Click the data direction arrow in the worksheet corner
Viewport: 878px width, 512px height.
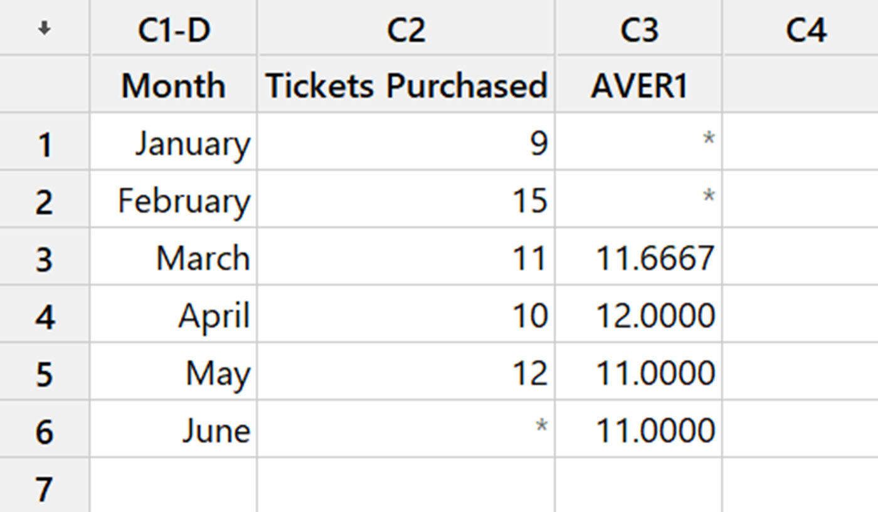[x=44, y=29]
